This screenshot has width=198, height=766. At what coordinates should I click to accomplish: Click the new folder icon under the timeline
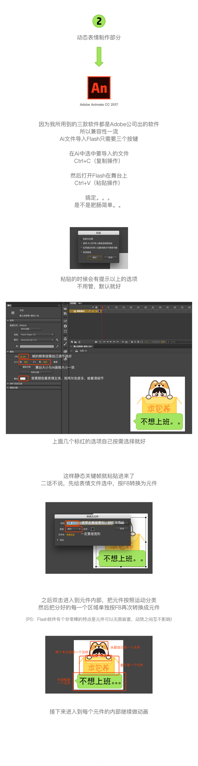[x=75, y=342]
